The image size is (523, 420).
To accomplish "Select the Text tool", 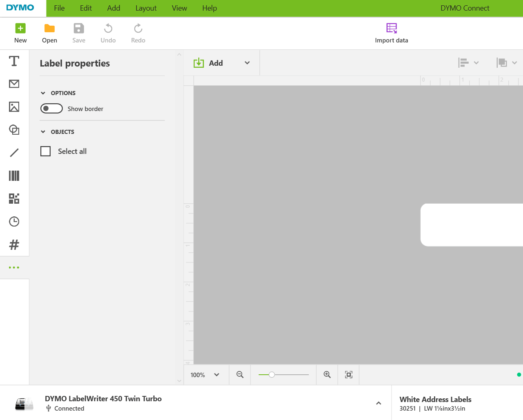I will pyautogui.click(x=14, y=60).
